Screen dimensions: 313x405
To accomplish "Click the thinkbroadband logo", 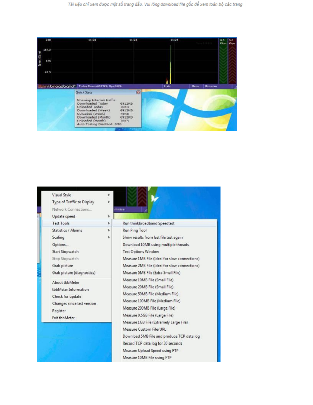I will click(x=57, y=86).
